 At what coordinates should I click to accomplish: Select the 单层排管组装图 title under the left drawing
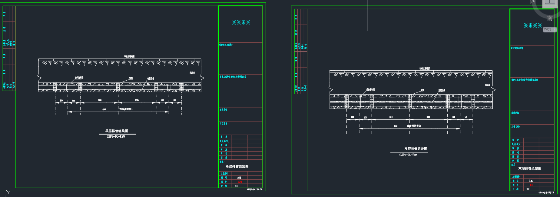pos(117,131)
